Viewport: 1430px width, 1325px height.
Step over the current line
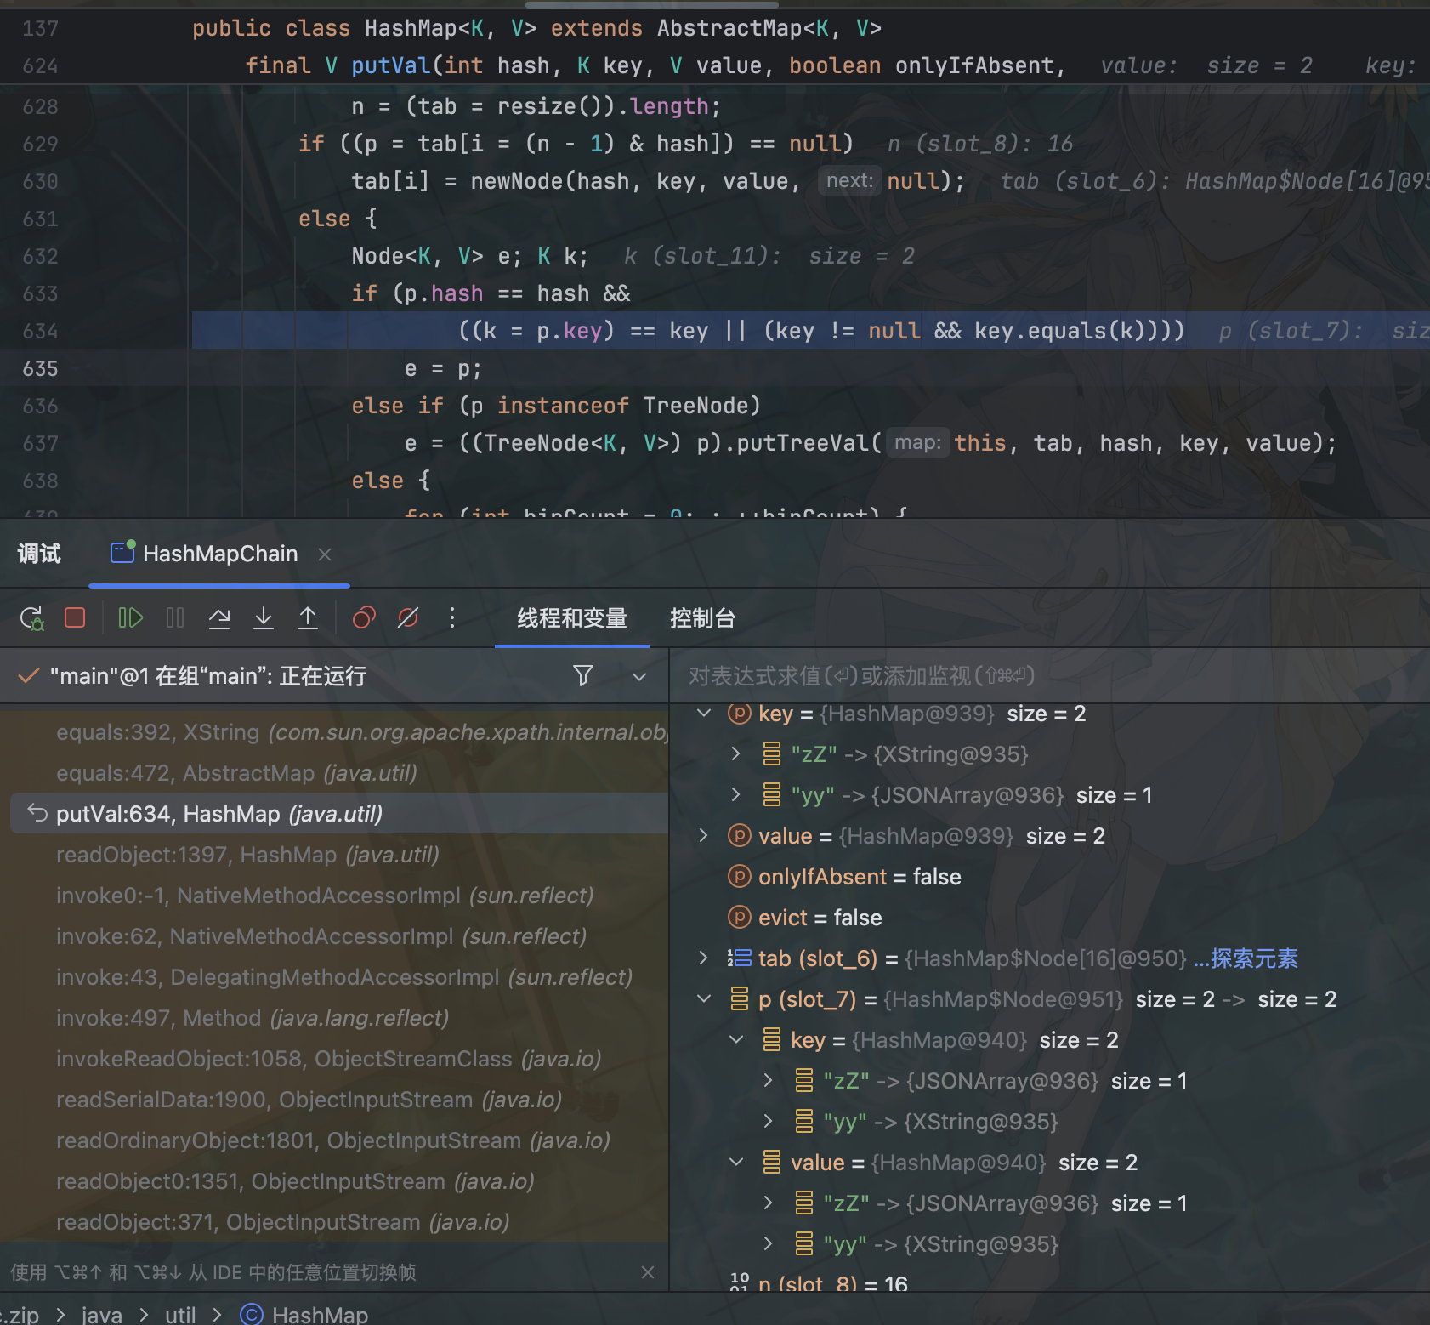click(x=219, y=618)
